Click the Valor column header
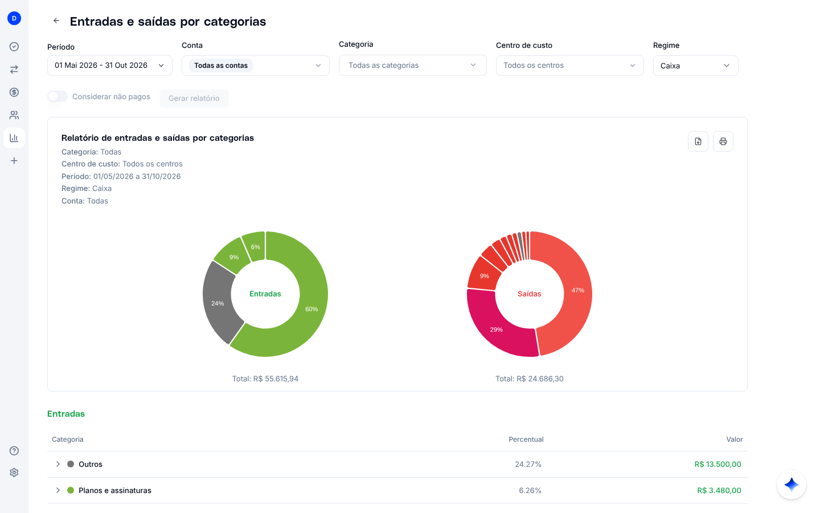820x513 pixels. click(x=735, y=439)
